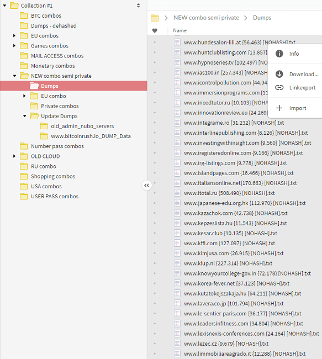Screen dimensions: 322x359
Task: Click the Import plus icon
Action: coord(279,108)
